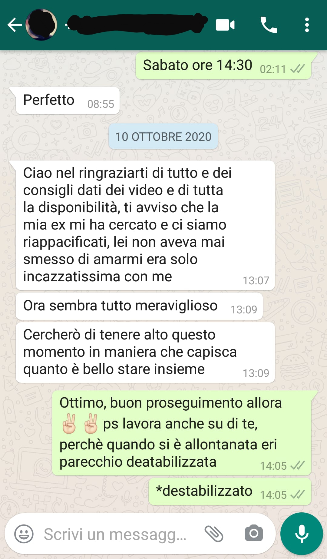Tap the attachment paperclip icon
The image size is (327, 559).
(214, 534)
